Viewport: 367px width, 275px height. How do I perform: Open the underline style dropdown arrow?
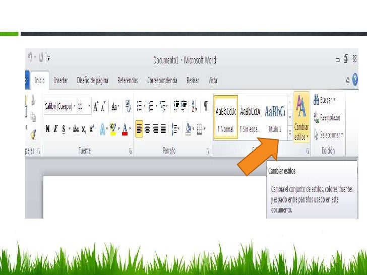(69, 129)
